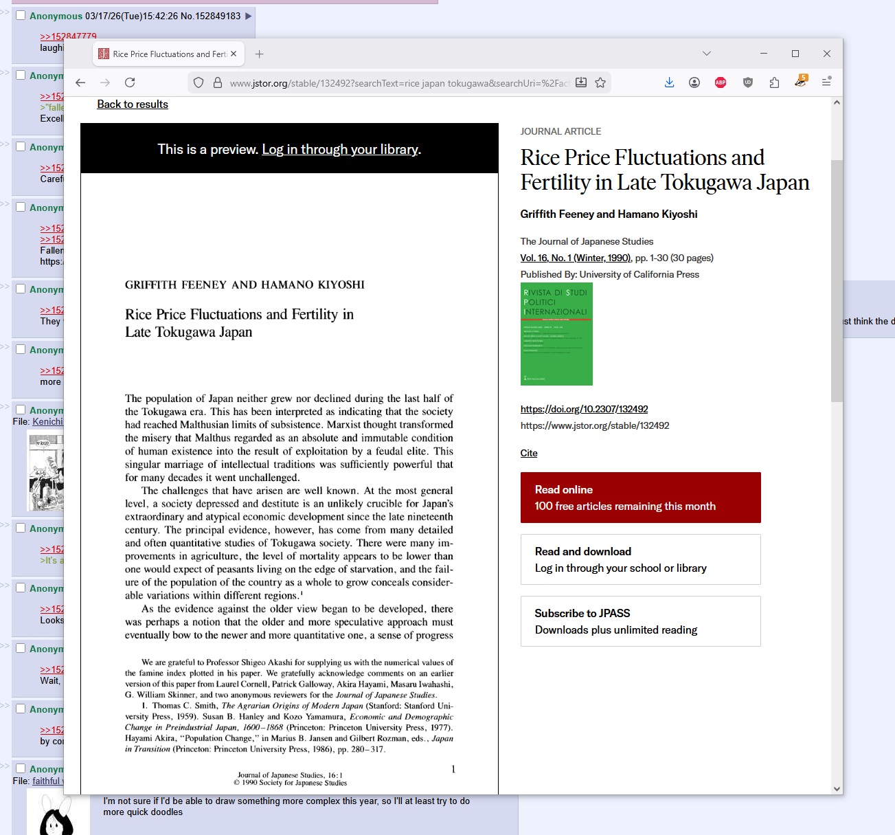Tick the checkbox of the post with the Kenichi file
The width and height of the screenshot is (895, 835).
click(x=21, y=410)
